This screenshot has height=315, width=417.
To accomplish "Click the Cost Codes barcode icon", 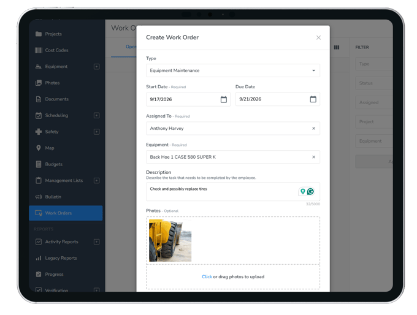I will pyautogui.click(x=39, y=50).
